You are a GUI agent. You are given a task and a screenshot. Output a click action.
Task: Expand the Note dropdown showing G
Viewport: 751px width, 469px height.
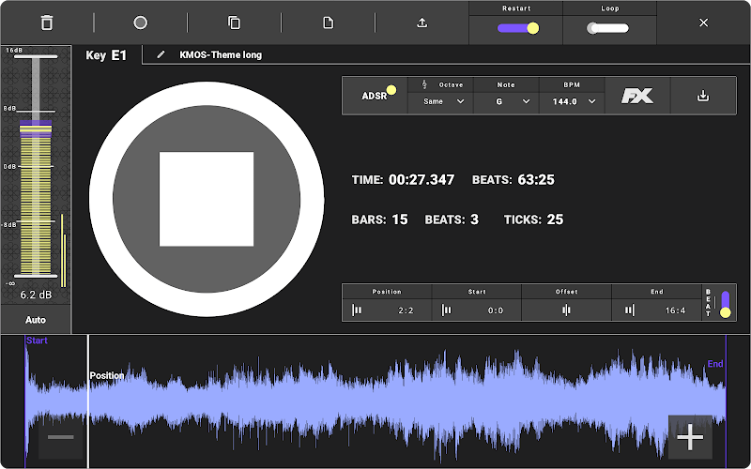click(x=505, y=101)
